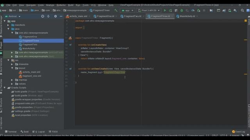Open the app run configuration dropdown
The width and height of the screenshot is (250, 140).
(x=128, y=10)
